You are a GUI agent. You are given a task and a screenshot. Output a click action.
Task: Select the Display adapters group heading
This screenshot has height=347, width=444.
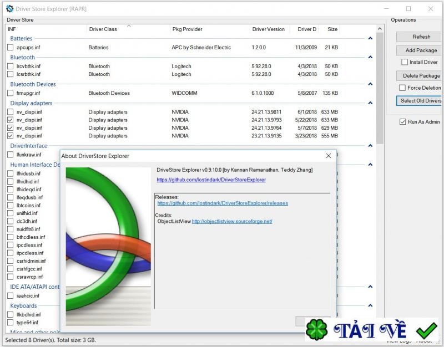tap(32, 103)
